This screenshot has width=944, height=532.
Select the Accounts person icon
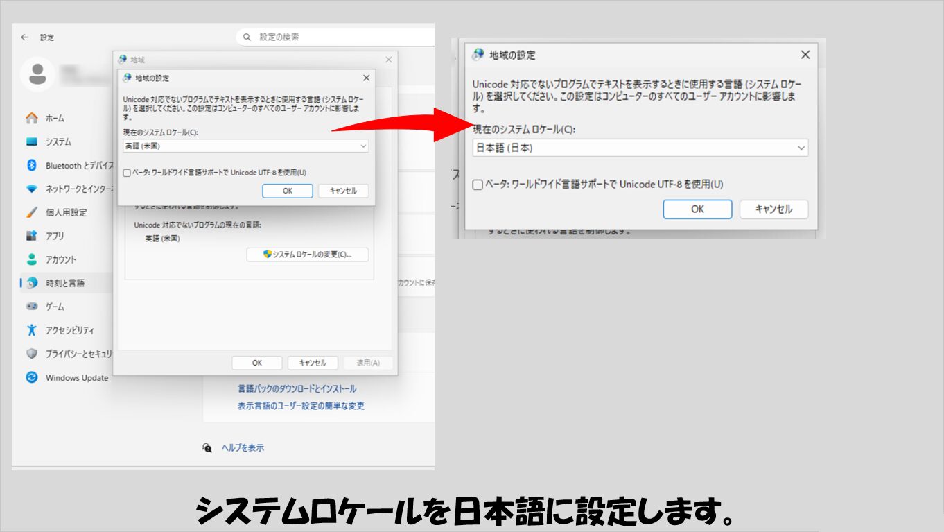pos(32,259)
